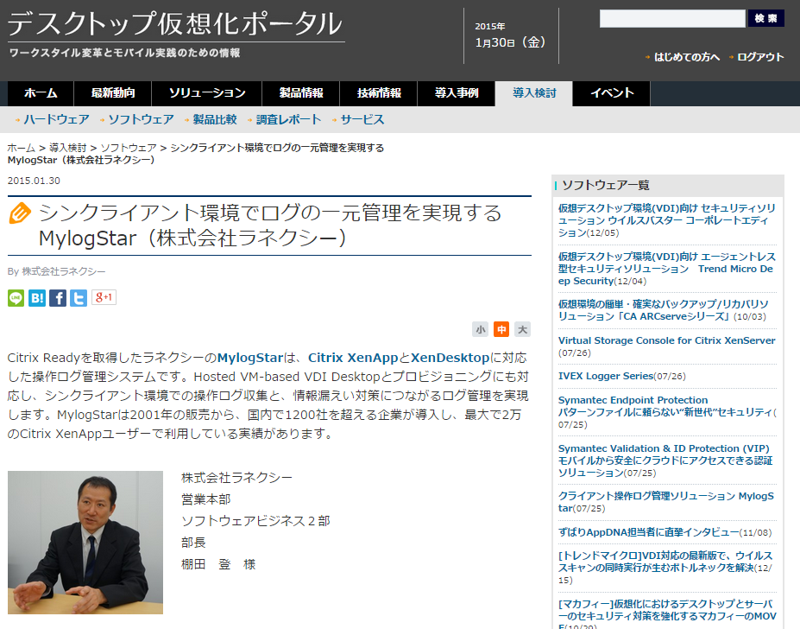Open [トレンドマイクロ]VDI対応 sidebar link
Screen dimensions: 800x629
click(x=665, y=562)
